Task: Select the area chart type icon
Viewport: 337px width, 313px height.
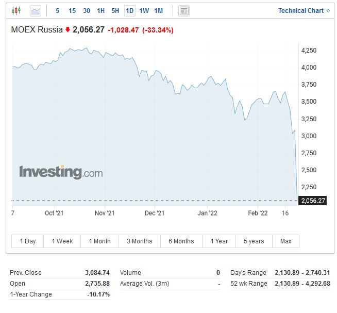Action: pos(35,10)
